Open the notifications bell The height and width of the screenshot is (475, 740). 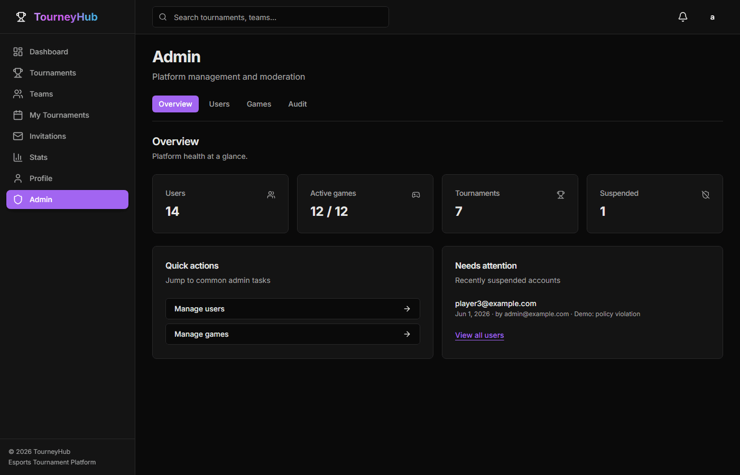tap(683, 17)
